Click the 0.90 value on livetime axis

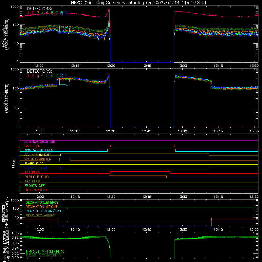[15, 258]
